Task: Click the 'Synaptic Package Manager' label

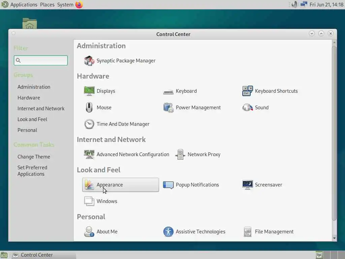Action: tap(126, 61)
